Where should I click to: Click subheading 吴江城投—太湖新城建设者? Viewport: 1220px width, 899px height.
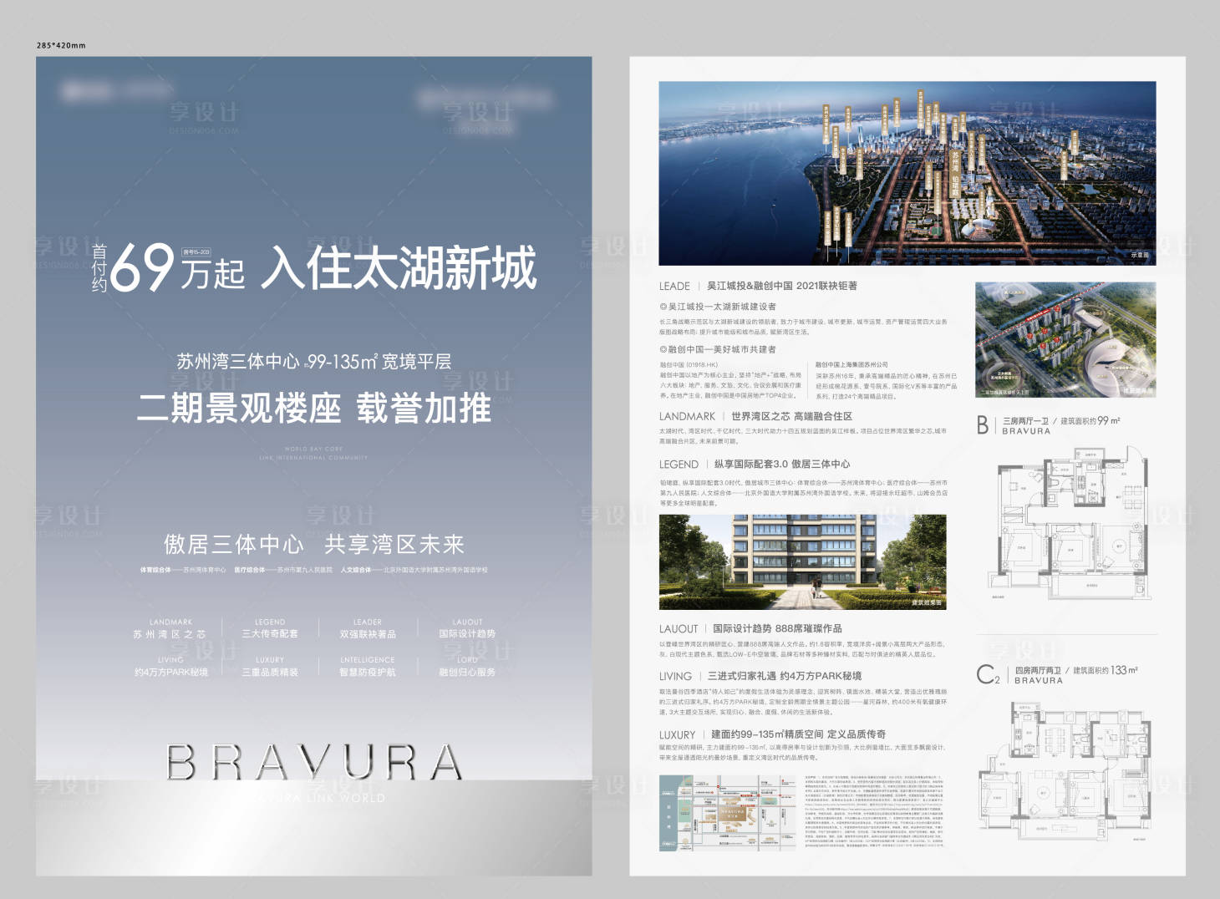tap(718, 307)
